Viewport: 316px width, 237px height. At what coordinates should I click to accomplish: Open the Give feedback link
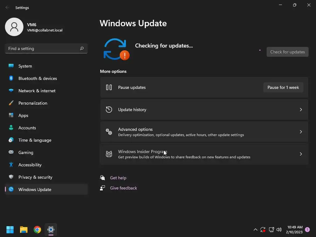click(123, 188)
